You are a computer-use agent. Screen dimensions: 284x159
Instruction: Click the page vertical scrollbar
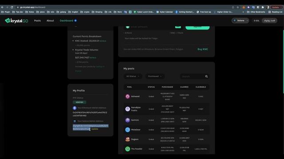(283, 61)
